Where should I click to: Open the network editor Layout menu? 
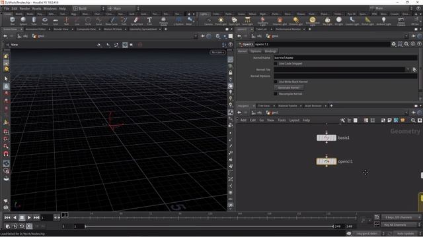294,120
